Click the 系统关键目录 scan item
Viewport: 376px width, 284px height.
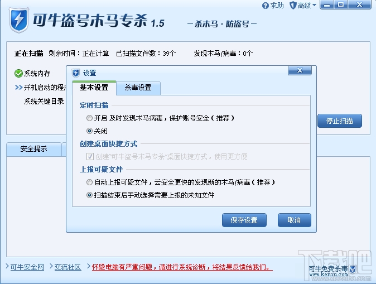coord(44,102)
